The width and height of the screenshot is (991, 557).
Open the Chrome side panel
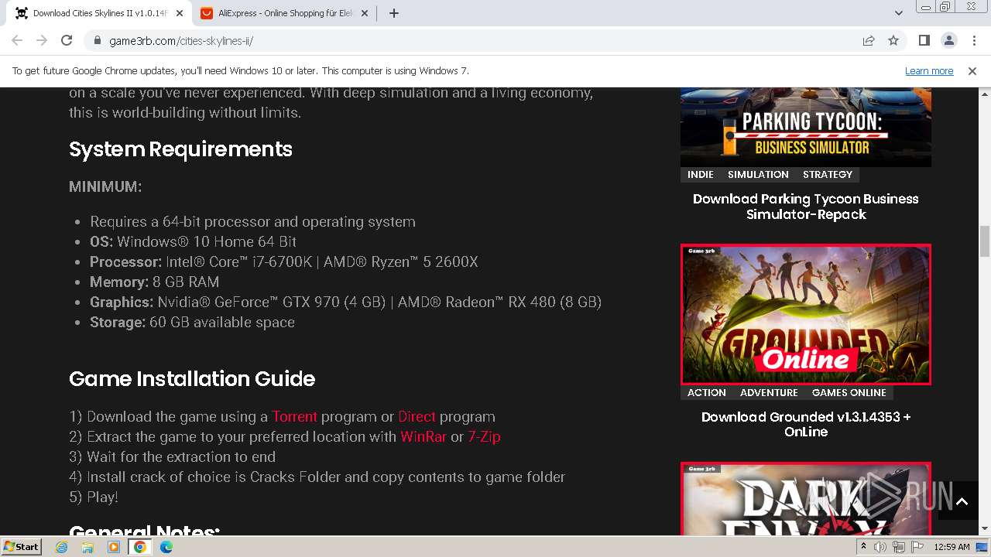tap(924, 40)
